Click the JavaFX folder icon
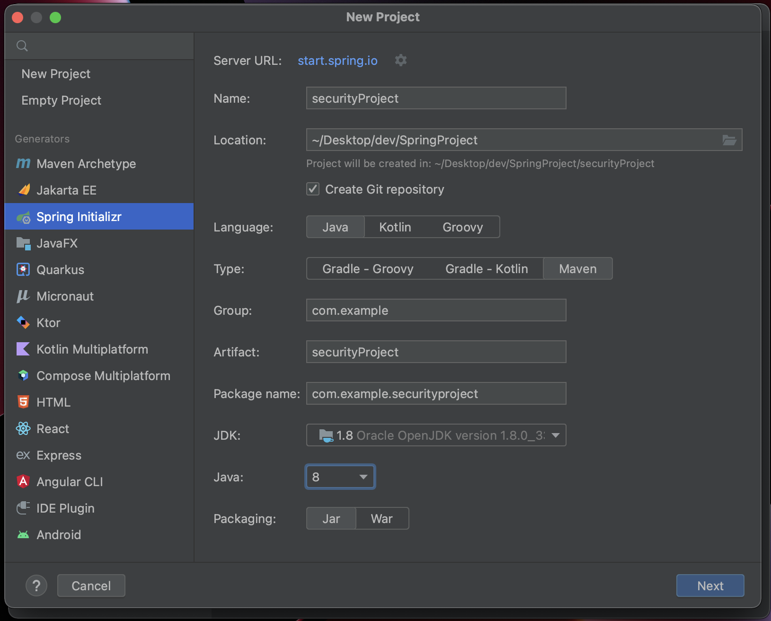Image resolution: width=771 pixels, height=621 pixels. [24, 243]
